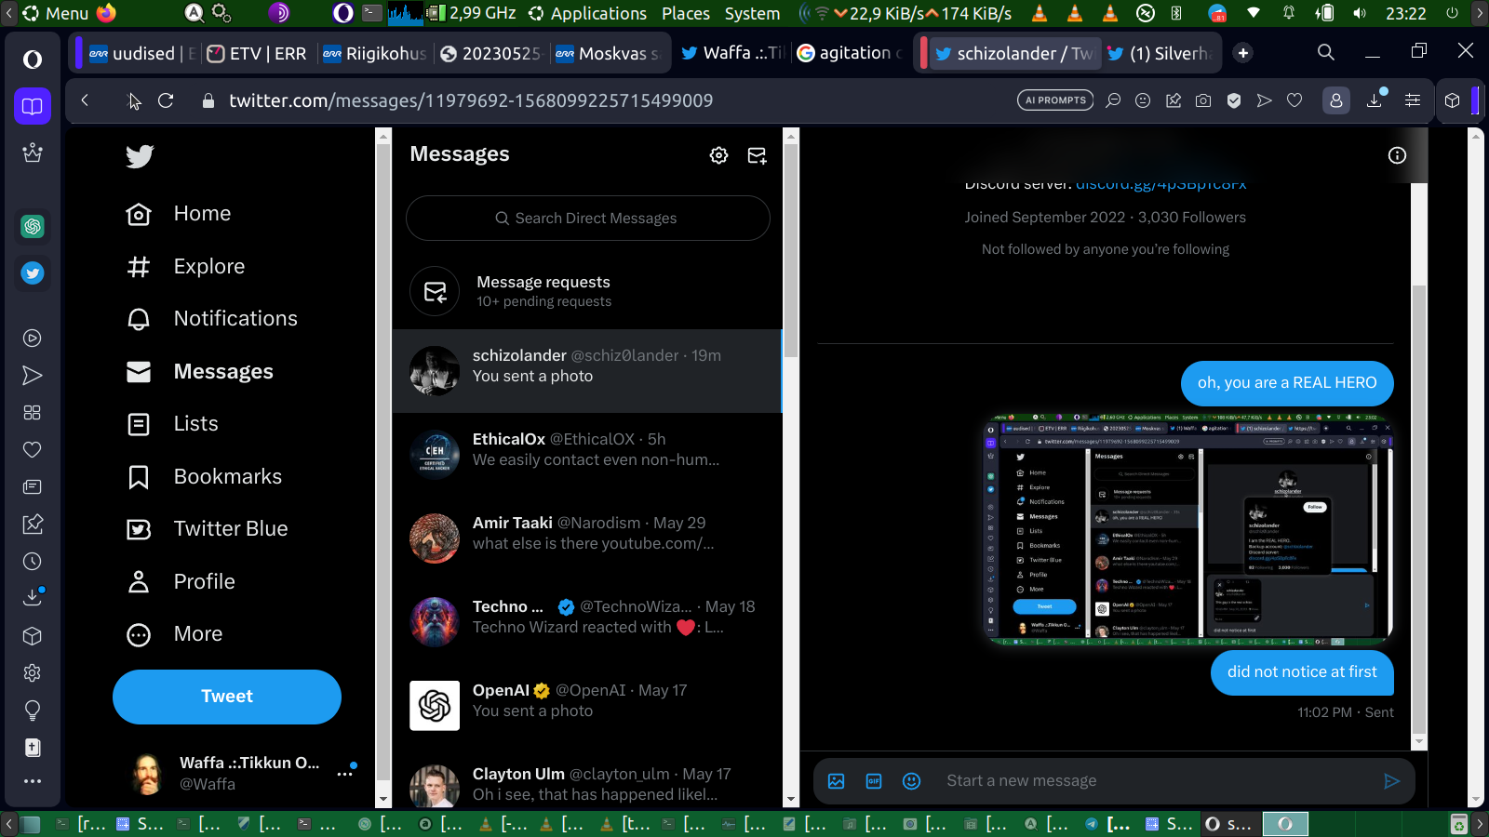The height and width of the screenshot is (837, 1489).
Task: Switch to agitation Google tab
Action: coord(851,53)
